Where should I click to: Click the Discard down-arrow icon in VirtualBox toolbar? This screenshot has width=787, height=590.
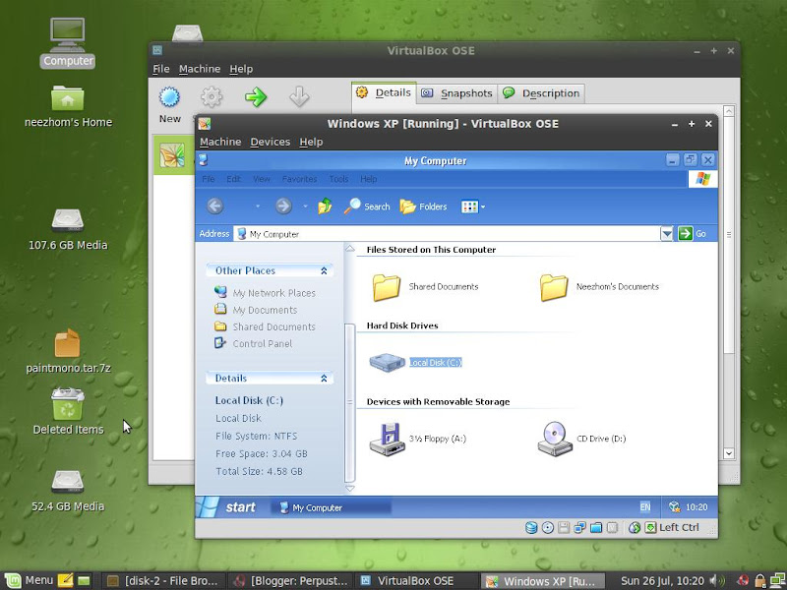299,96
